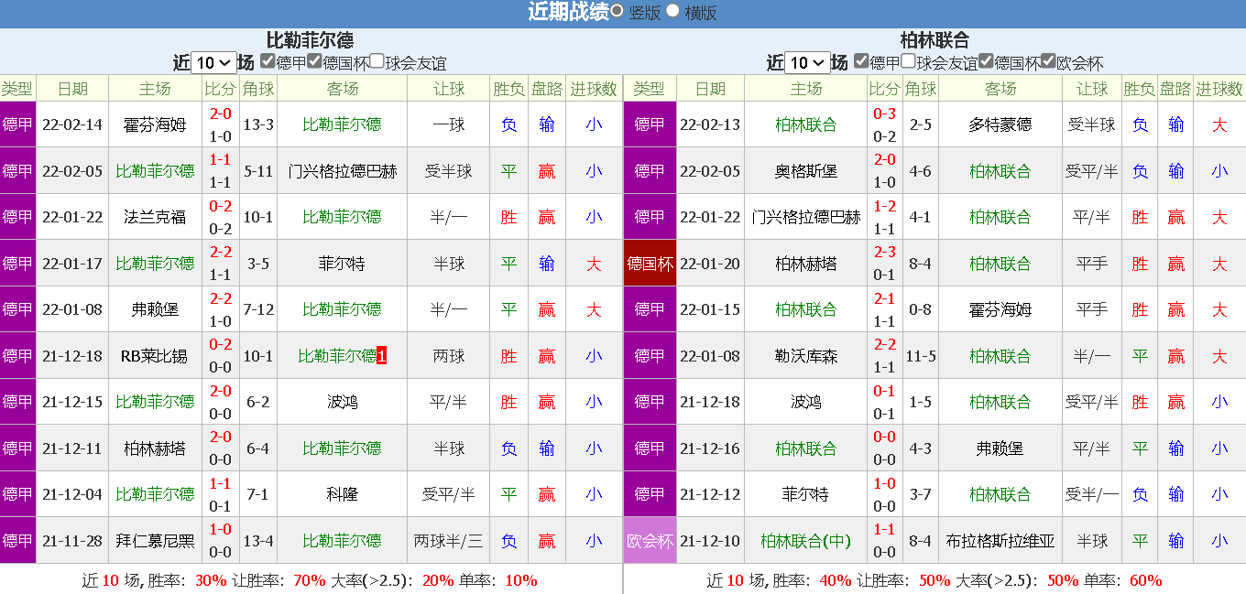This screenshot has width=1246, height=594.
Task: Click the red card badge next to RB莱比锡's opponent
Action: pyautogui.click(x=382, y=356)
